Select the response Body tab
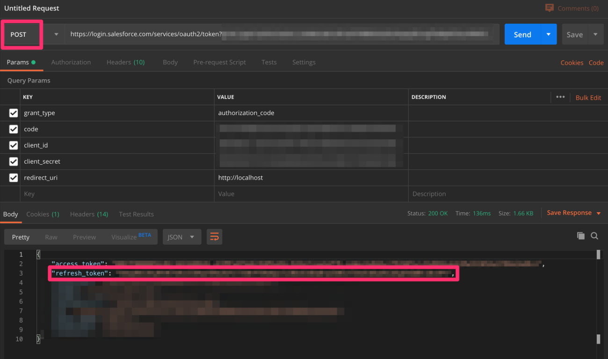This screenshot has width=608, height=359. [x=11, y=214]
